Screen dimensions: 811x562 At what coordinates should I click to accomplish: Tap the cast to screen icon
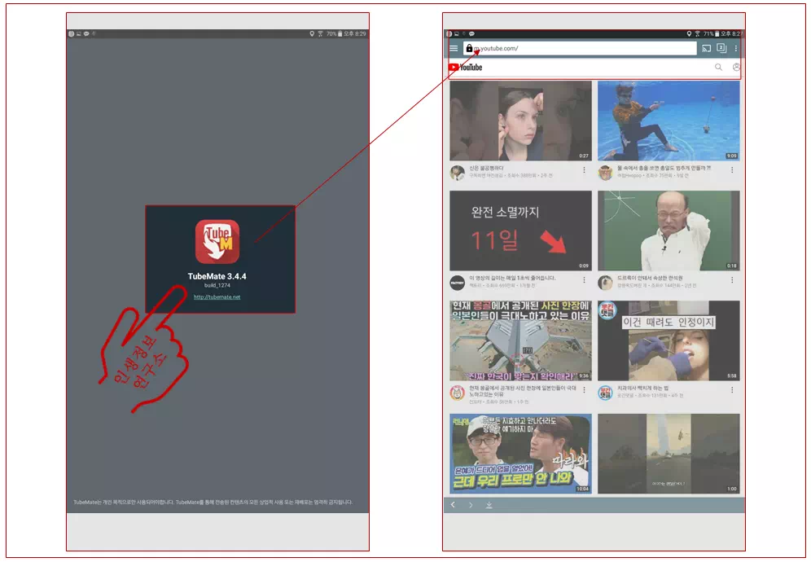point(706,48)
